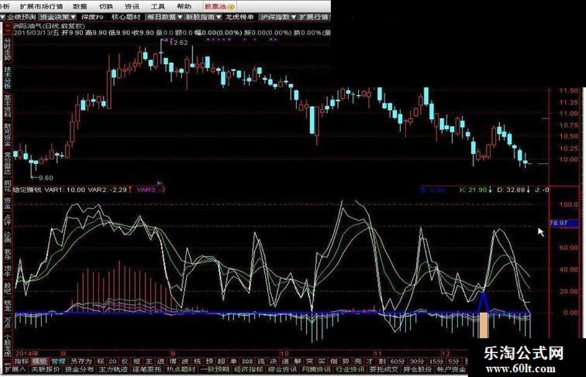
Task: Click the 管理 button in bottom bar
Action: [x=58, y=362]
